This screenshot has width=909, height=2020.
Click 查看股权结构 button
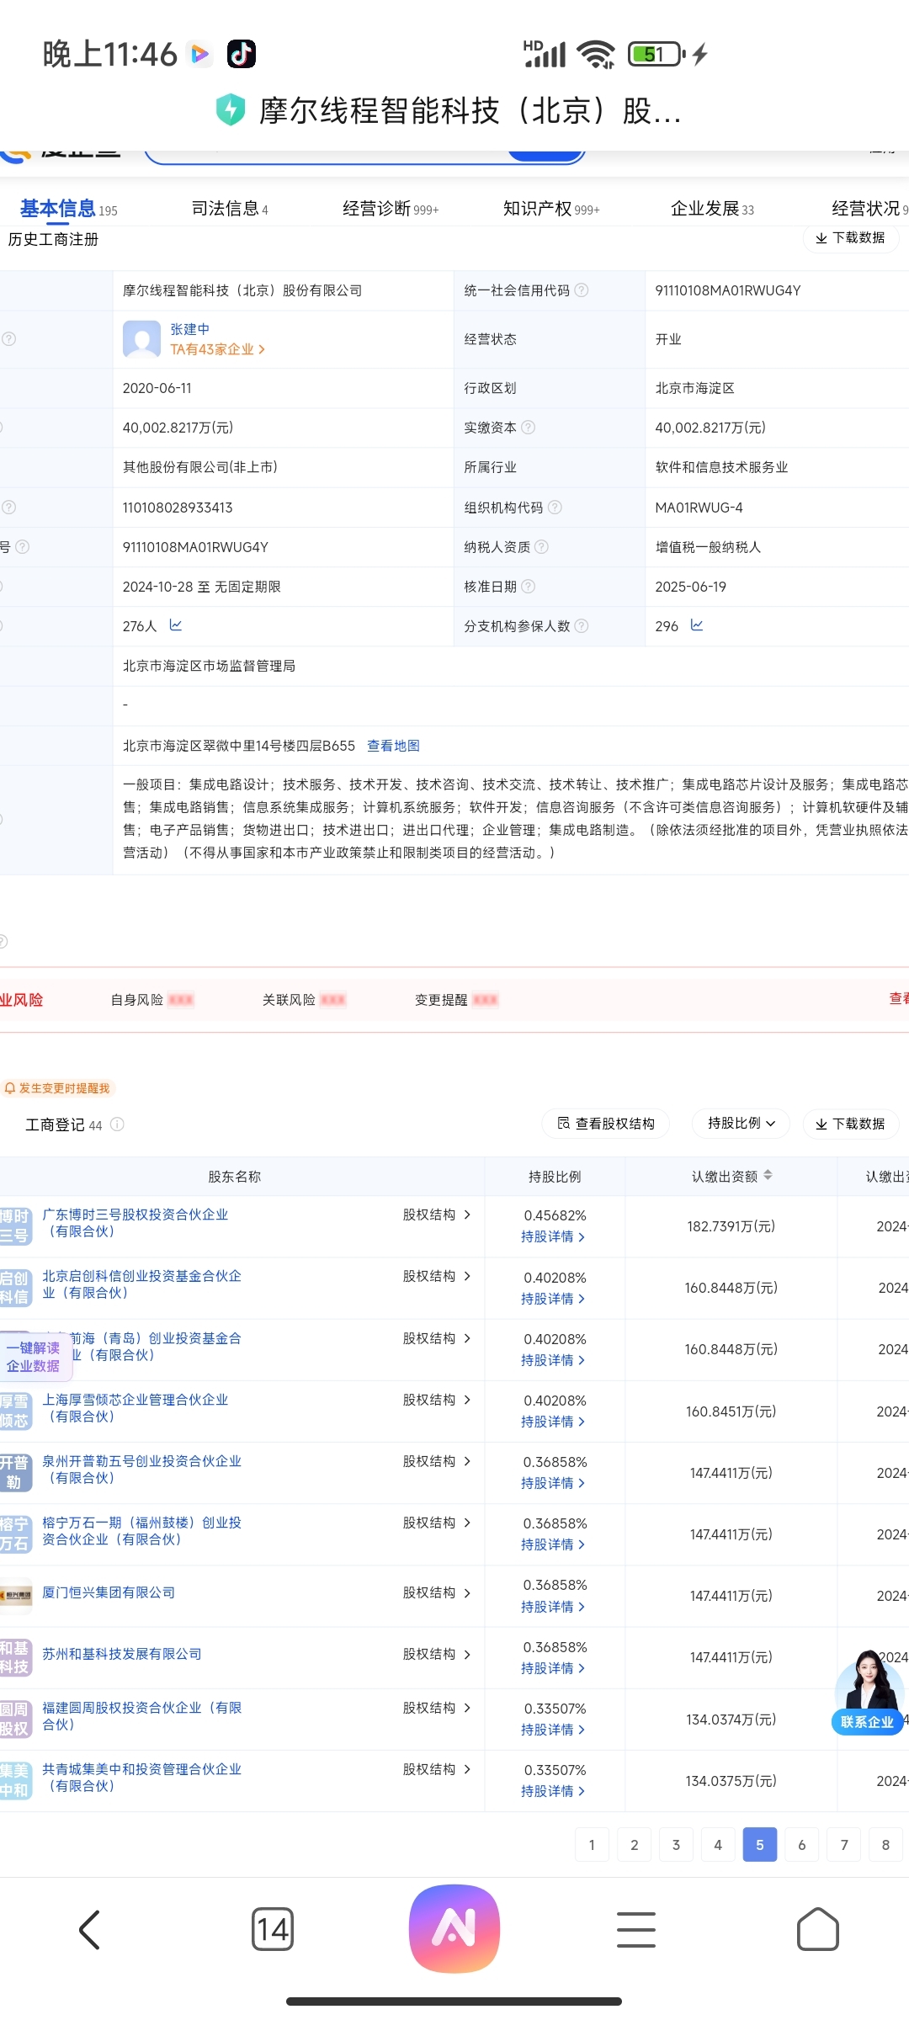[x=606, y=1124]
